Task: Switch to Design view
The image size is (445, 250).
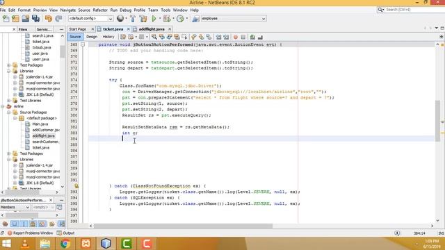Action: click(x=92, y=37)
